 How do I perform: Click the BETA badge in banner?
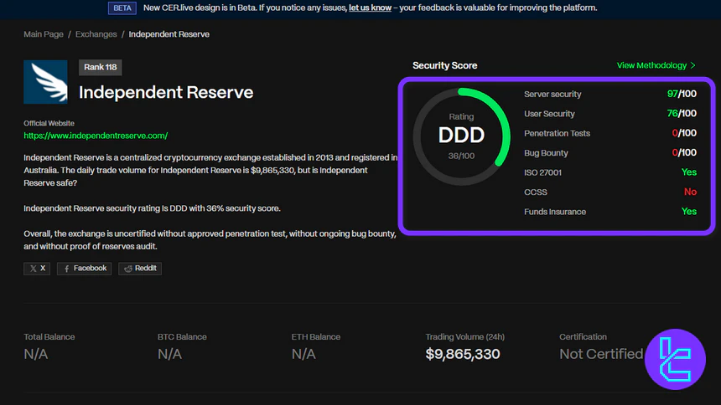(x=122, y=8)
